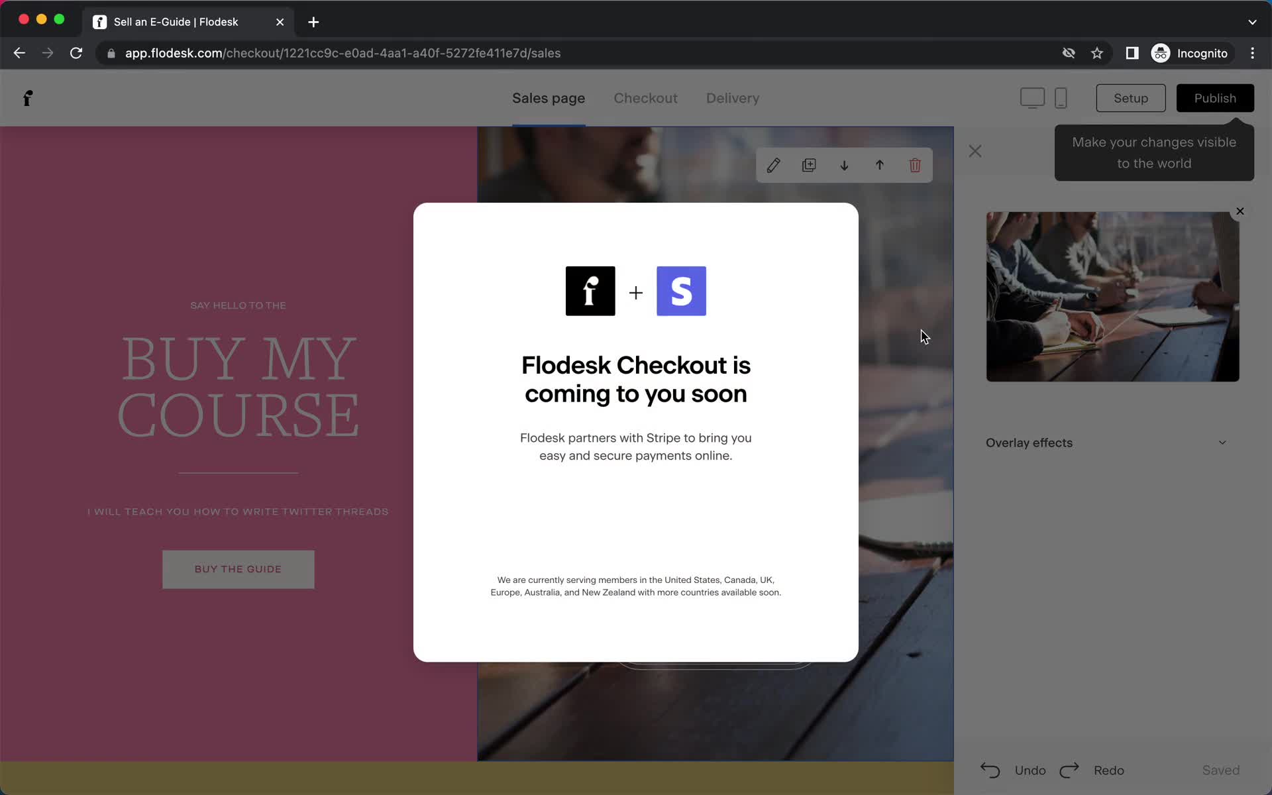
Task: Select the Checkout tab
Action: (646, 98)
